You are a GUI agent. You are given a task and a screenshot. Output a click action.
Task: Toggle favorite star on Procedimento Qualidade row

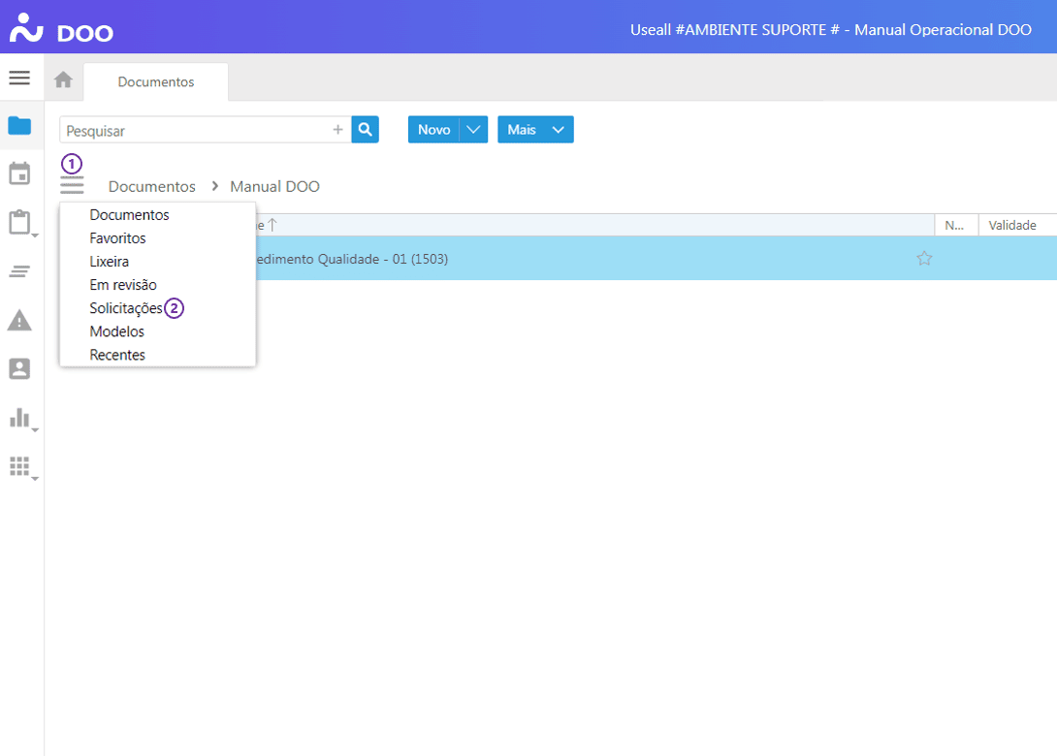(x=924, y=259)
